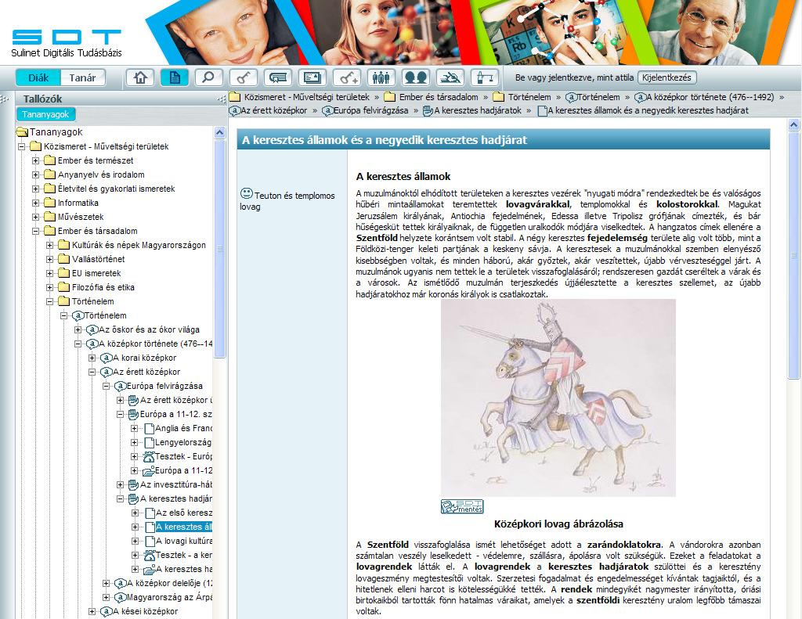Click the Kijelentkezés logout button

[x=667, y=77]
